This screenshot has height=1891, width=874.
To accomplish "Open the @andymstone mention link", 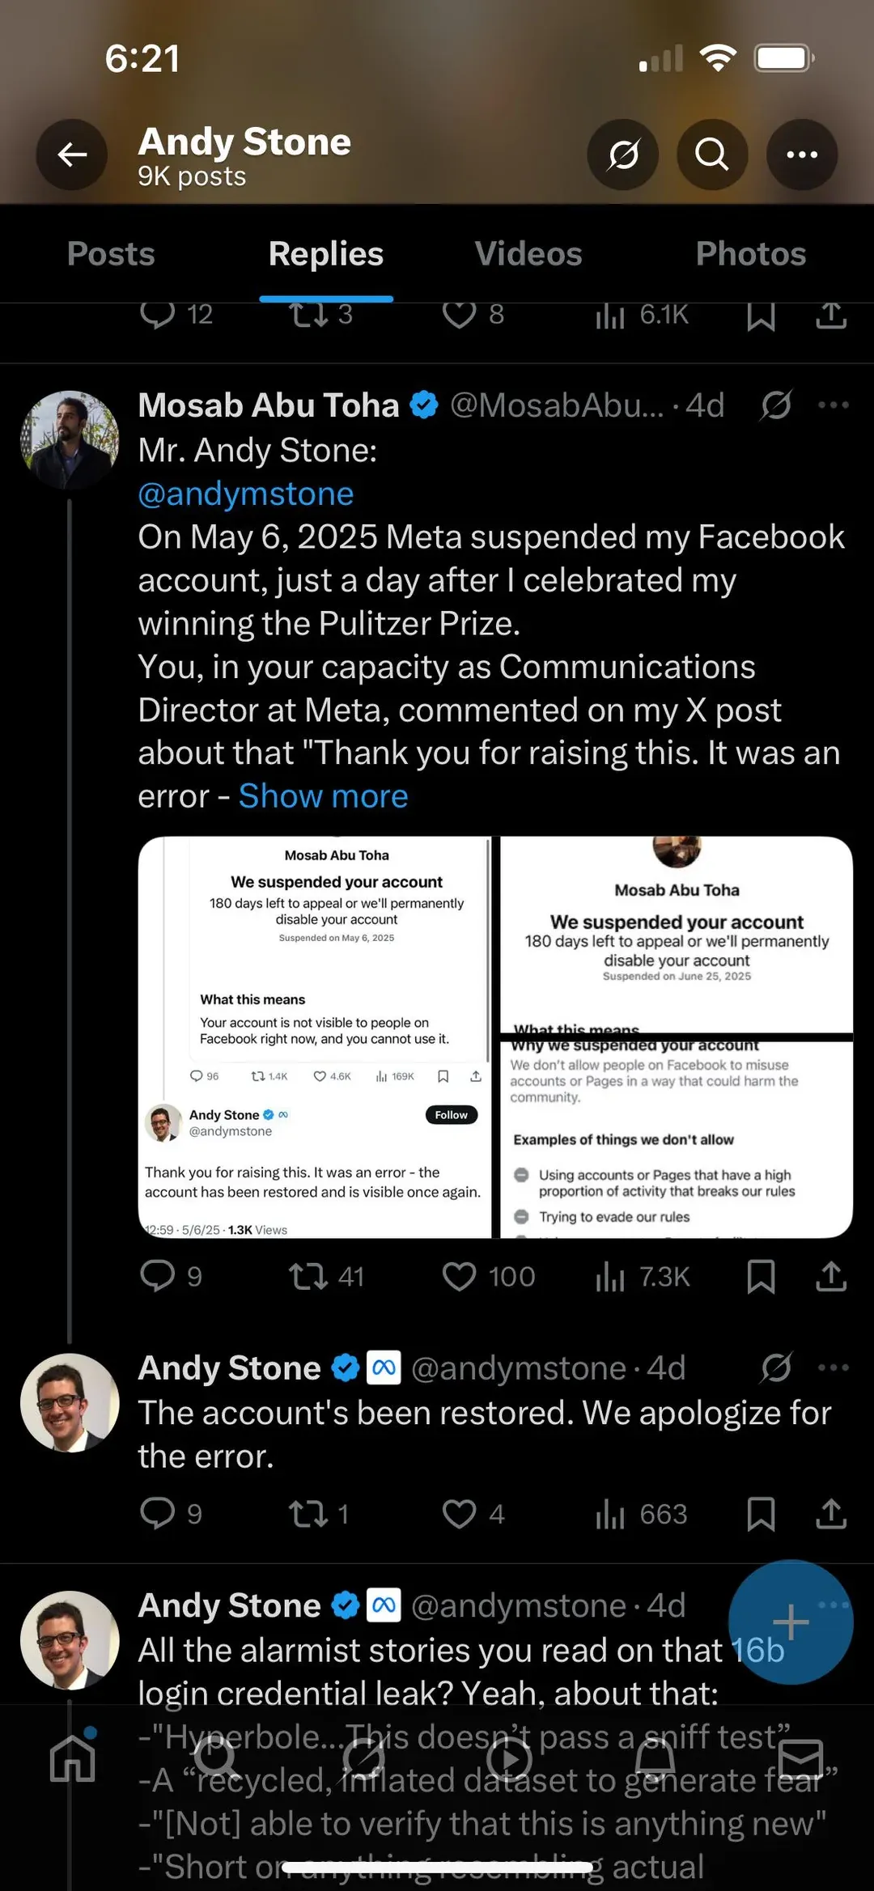I will (x=245, y=494).
